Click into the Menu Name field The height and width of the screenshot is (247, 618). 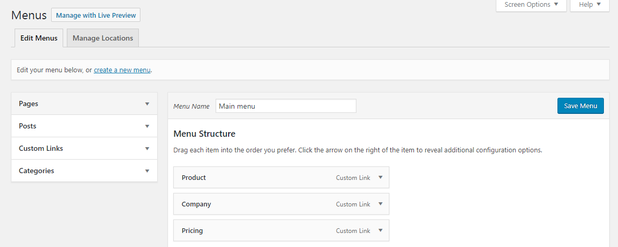pos(286,106)
